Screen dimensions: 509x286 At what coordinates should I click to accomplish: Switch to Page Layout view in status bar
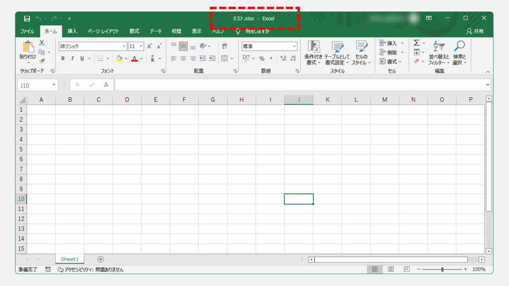[391, 269]
